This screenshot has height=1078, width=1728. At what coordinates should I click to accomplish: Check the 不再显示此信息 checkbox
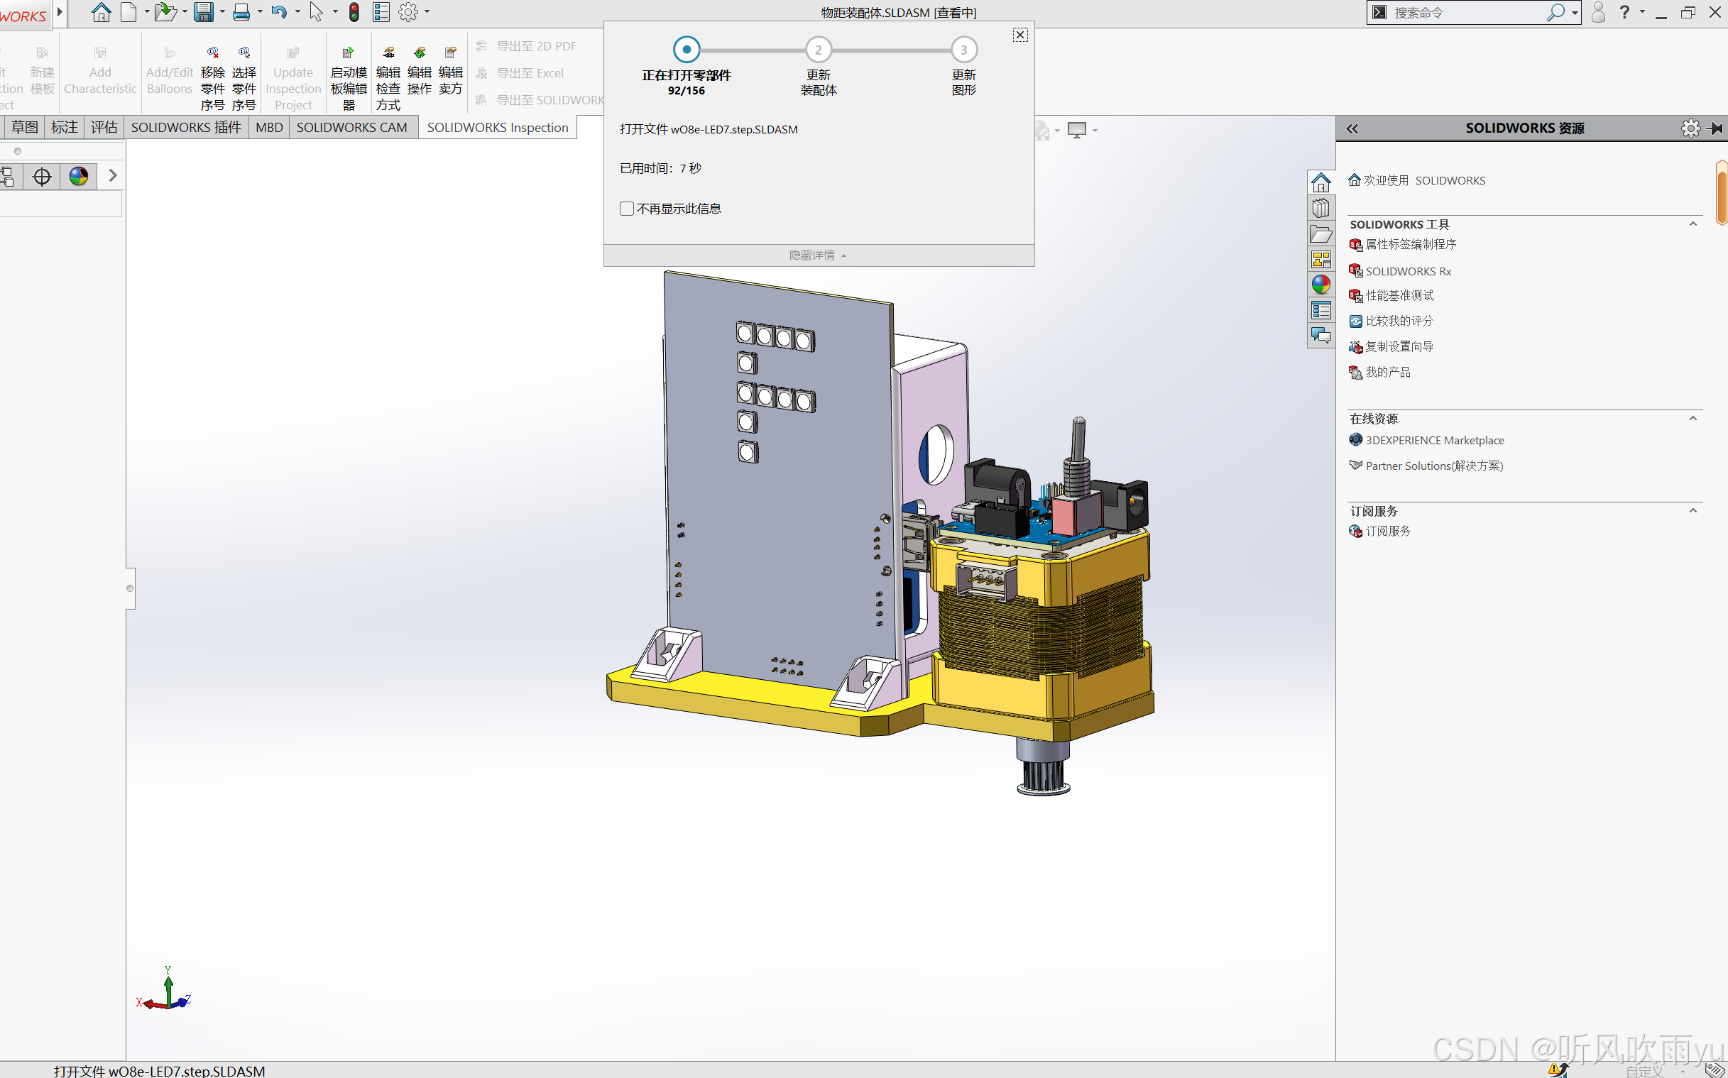(627, 209)
